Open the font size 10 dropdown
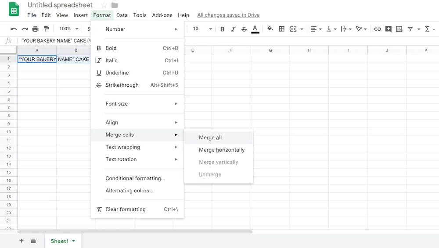This screenshot has height=248, width=439. [202, 29]
